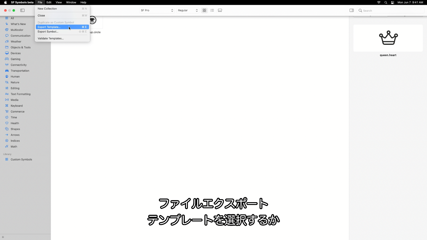Select the Shapes icon in sidebar
Image resolution: width=427 pixels, height=240 pixels.
7,129
